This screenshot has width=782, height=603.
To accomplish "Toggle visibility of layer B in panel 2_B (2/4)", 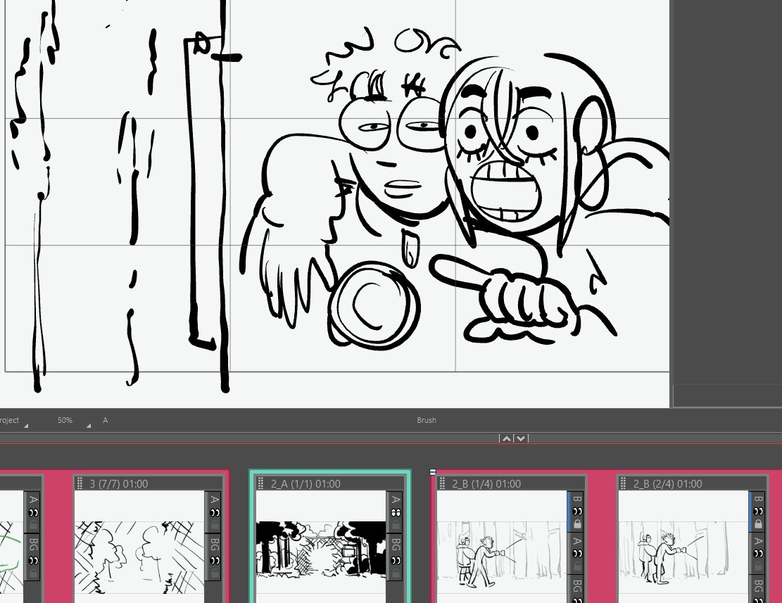I will tap(758, 512).
